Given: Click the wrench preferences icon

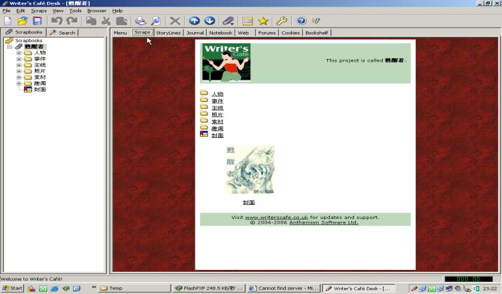Looking at the screenshot, I should coord(282,21).
